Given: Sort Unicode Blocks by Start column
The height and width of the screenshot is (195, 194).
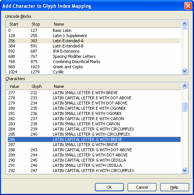Looking at the screenshot, I should point(17,24).
